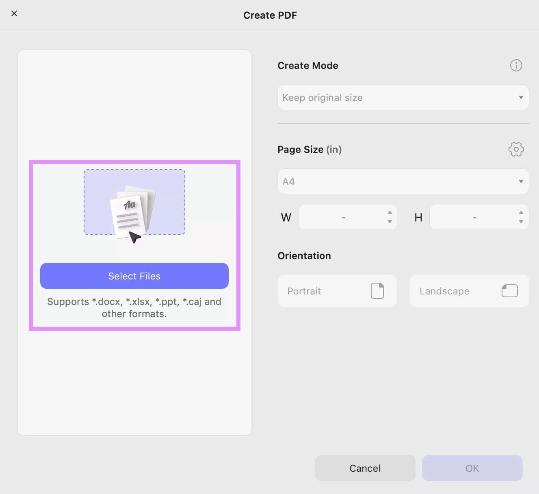Viewport: 539px width, 494px height.
Task: Toggle Keep original size mode
Action: pyautogui.click(x=403, y=97)
